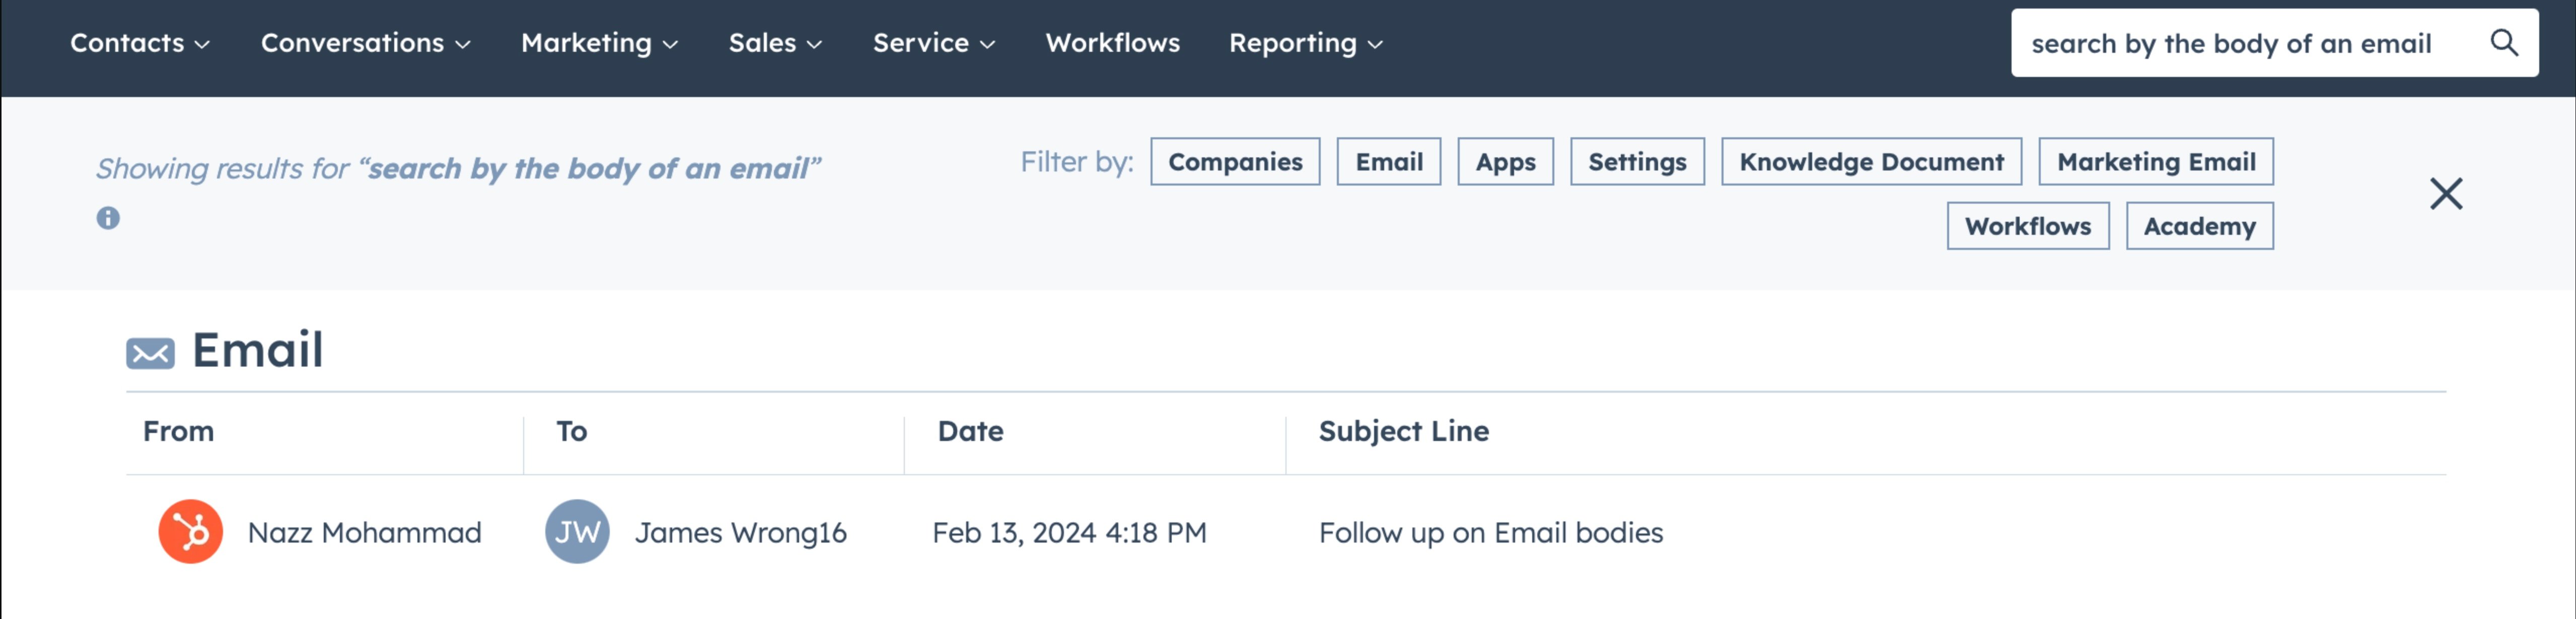Expand the Contacts dropdown menu
Screen dimensions: 2576x619
click(x=140, y=43)
